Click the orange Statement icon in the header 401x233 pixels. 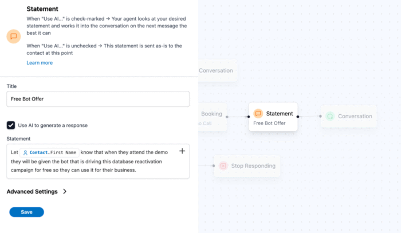[14, 36]
